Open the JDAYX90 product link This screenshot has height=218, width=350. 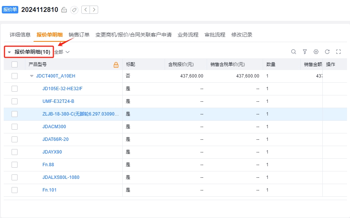click(52, 152)
